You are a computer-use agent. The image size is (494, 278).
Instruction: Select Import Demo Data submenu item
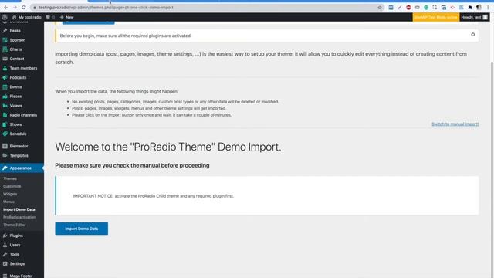click(19, 209)
